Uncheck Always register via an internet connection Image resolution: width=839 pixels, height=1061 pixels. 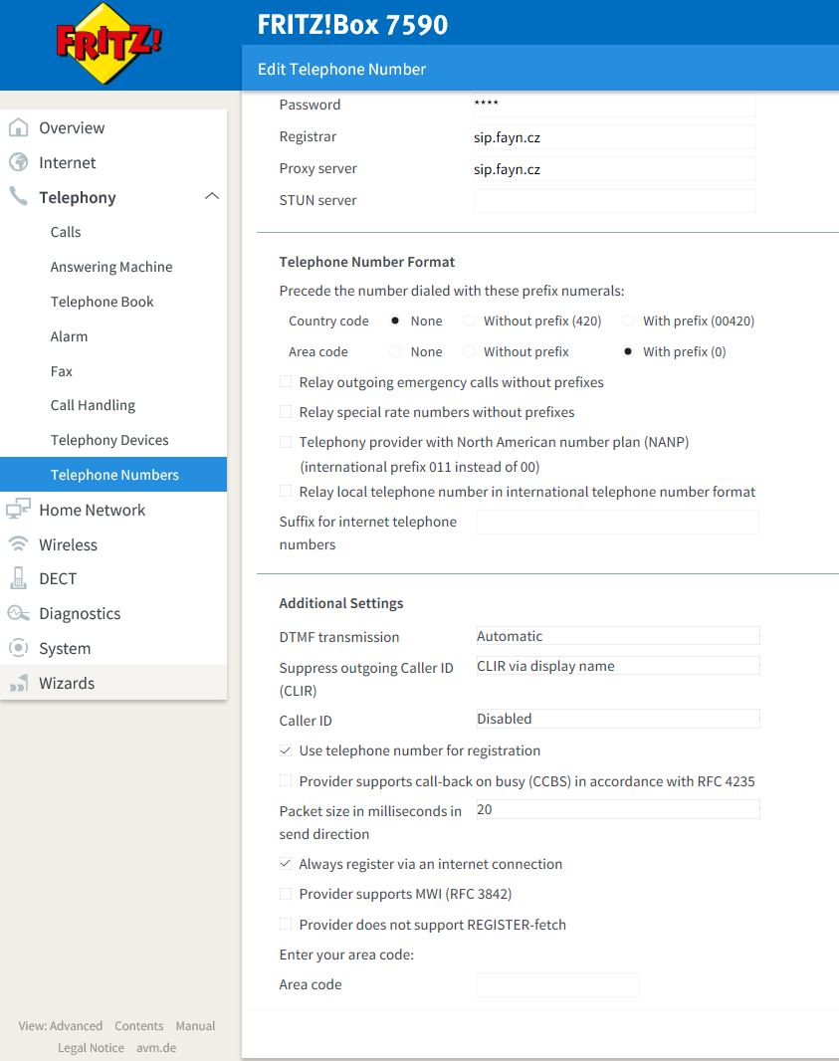coord(286,863)
